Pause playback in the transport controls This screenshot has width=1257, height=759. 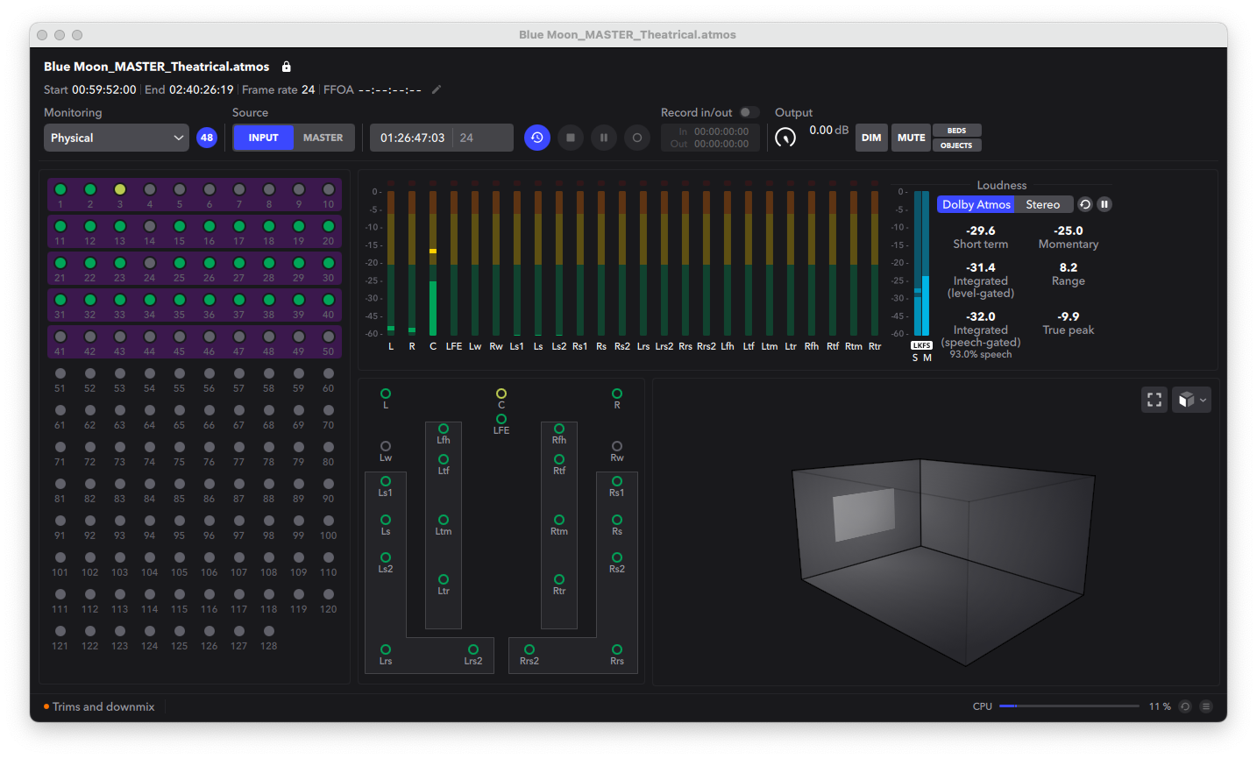tap(604, 138)
